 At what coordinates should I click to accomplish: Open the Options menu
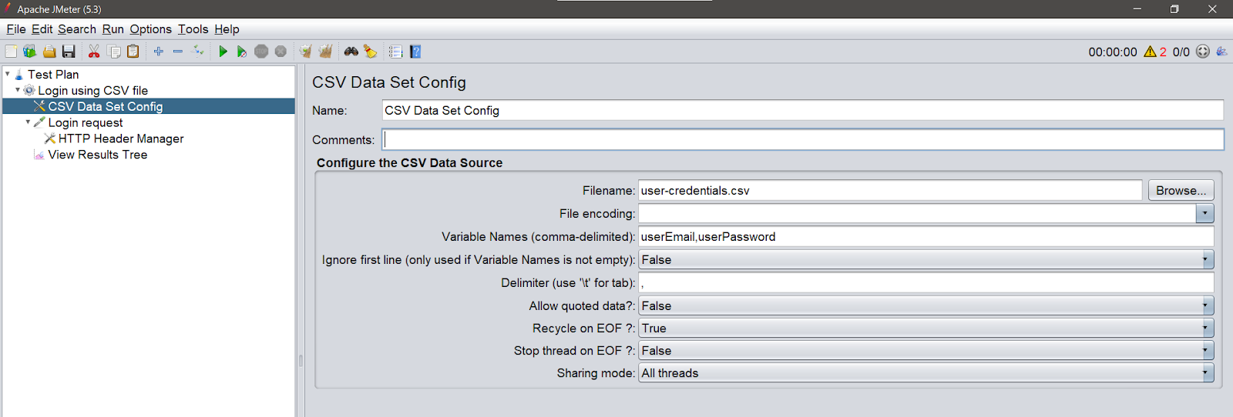tap(150, 29)
